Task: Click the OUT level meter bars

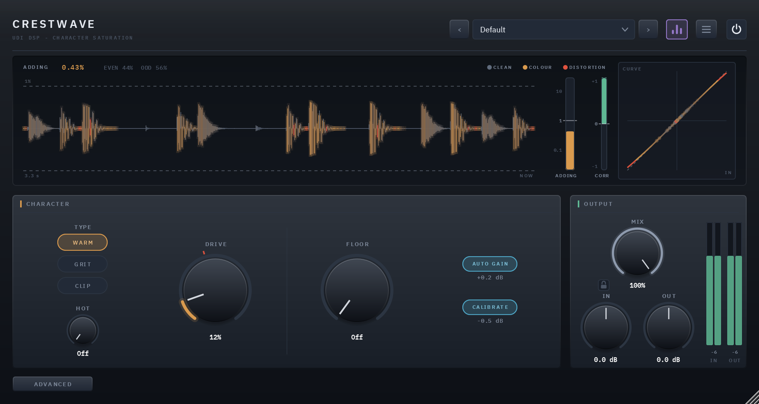Action: tap(735, 284)
